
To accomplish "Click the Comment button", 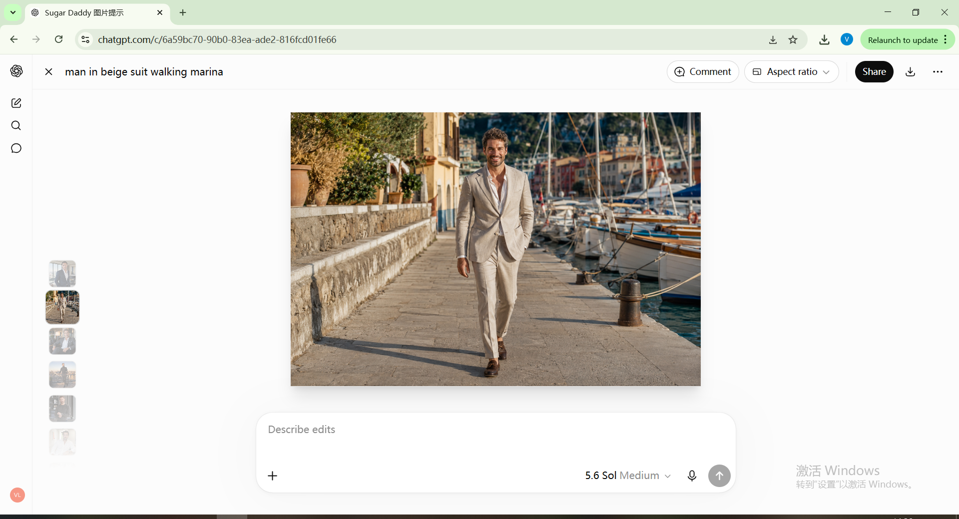I will (x=702, y=72).
